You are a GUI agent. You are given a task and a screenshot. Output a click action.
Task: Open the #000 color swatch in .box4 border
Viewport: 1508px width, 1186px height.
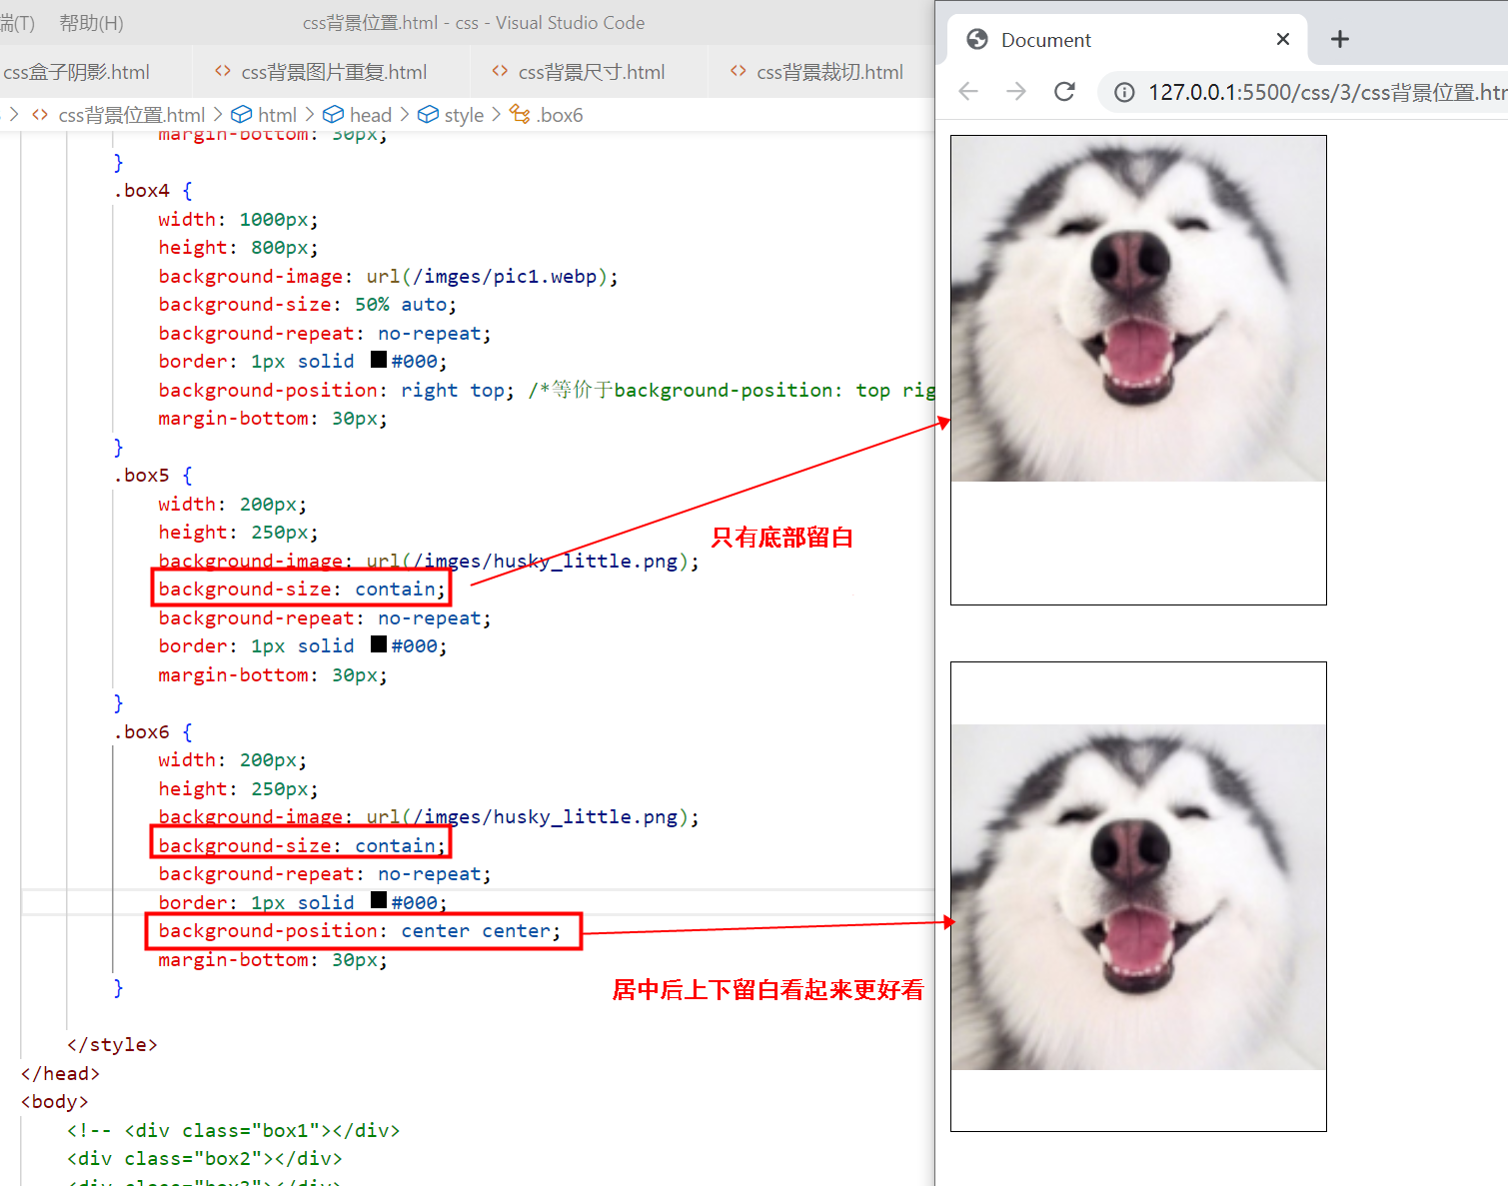pyautogui.click(x=379, y=360)
